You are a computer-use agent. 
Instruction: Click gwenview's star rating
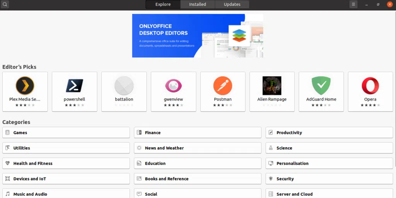click(174, 105)
